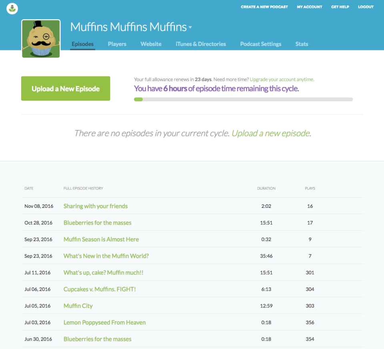Click the 35:46 duration value
The width and height of the screenshot is (384, 349).
click(x=266, y=256)
